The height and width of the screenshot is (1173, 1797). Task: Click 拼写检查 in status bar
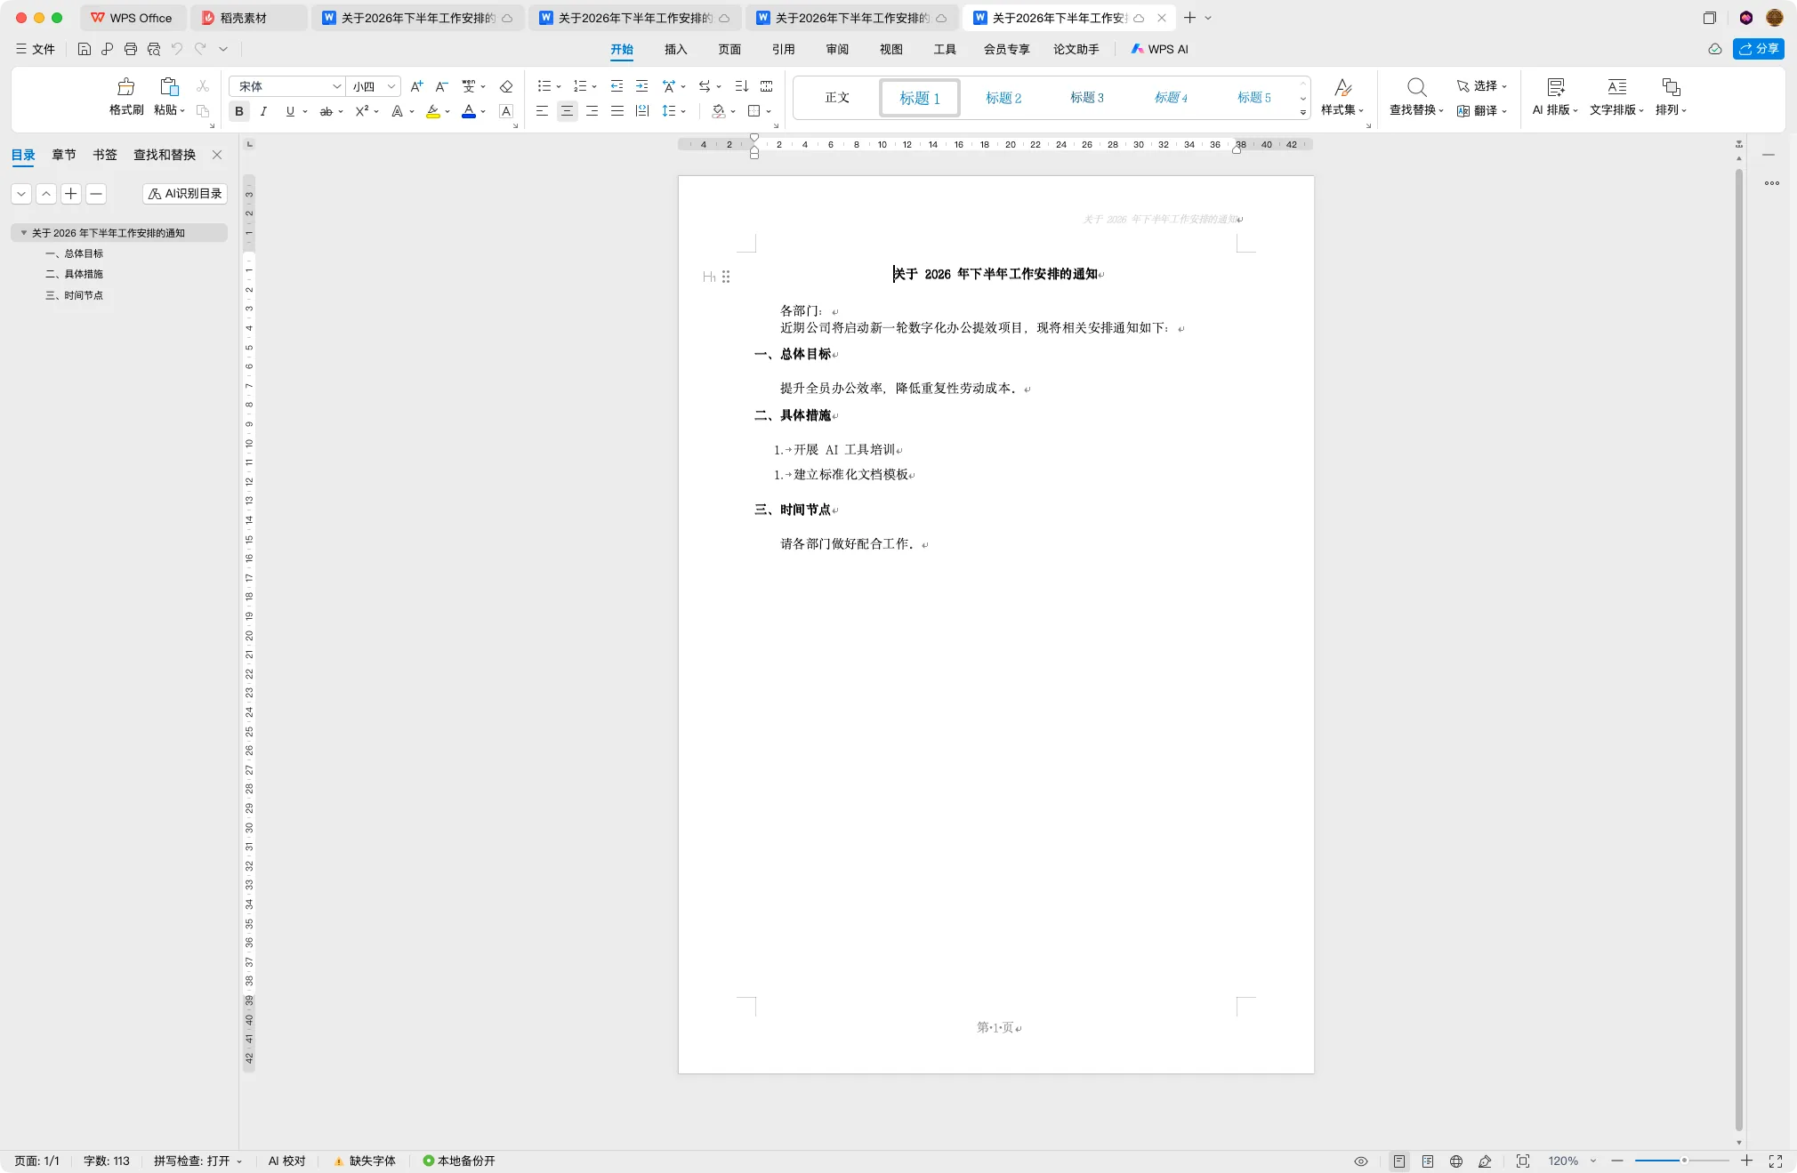197,1161
